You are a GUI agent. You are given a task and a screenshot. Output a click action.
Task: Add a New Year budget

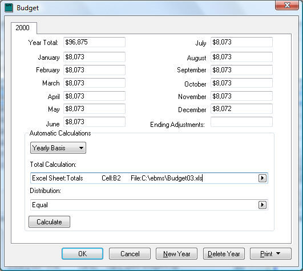[177, 254]
